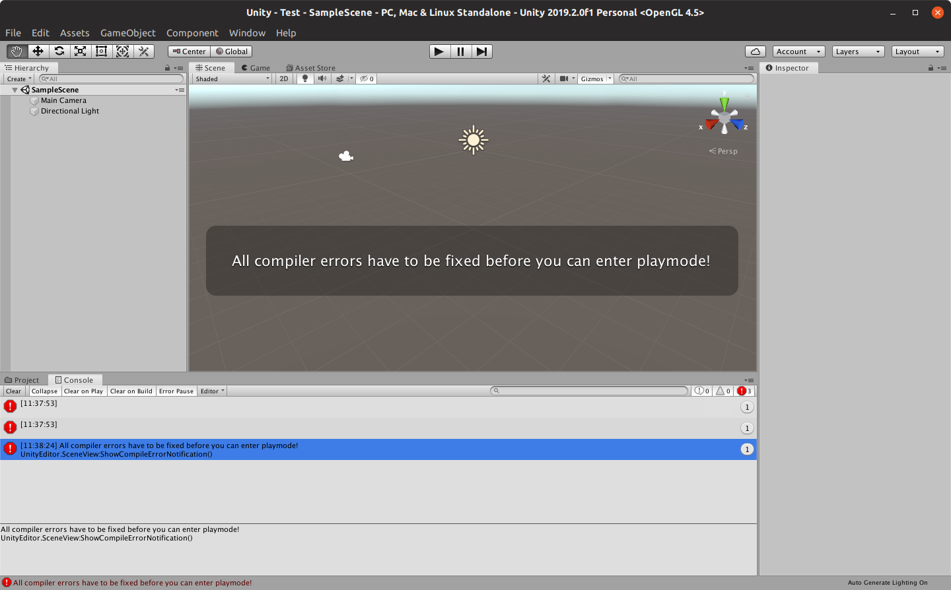Focus the Hierarchy search field
The width and height of the screenshot is (951, 590).
point(111,79)
